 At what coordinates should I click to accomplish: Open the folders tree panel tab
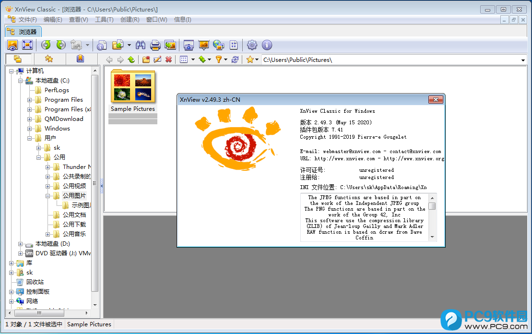(18, 59)
